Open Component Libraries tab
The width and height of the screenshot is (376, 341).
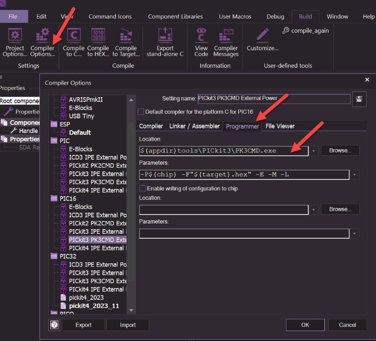(175, 16)
